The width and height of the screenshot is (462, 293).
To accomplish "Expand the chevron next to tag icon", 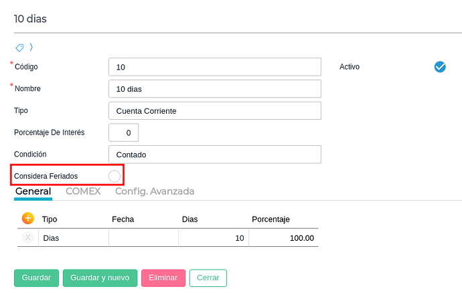I will click(31, 47).
